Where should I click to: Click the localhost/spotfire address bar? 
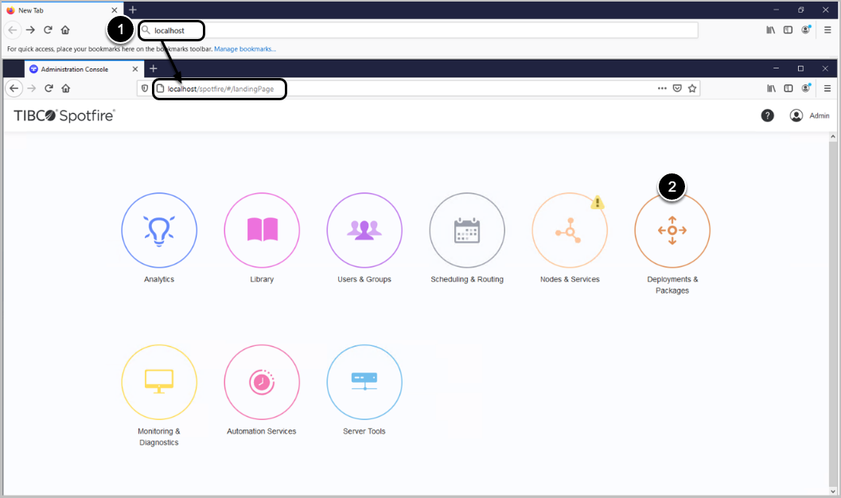pos(398,88)
